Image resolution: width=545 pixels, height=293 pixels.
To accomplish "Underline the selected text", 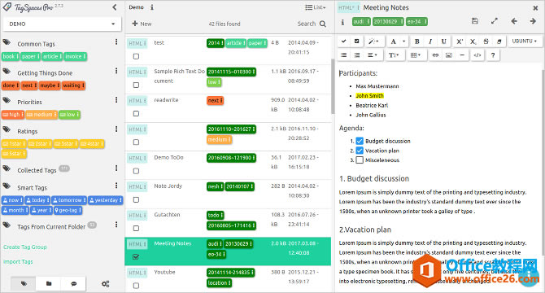I will coord(444,42).
